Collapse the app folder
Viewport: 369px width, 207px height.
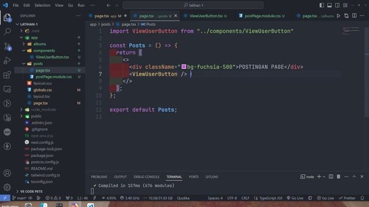(x=21, y=37)
